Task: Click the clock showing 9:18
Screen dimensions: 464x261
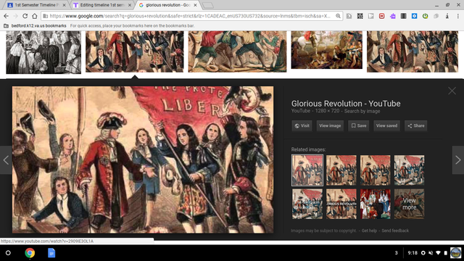Action: [x=413, y=253]
